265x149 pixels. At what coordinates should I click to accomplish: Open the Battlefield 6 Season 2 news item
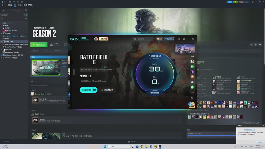(77, 136)
